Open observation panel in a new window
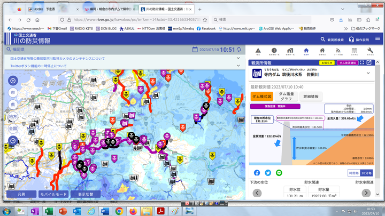The height and width of the screenshot is (216, 385). (x=369, y=62)
